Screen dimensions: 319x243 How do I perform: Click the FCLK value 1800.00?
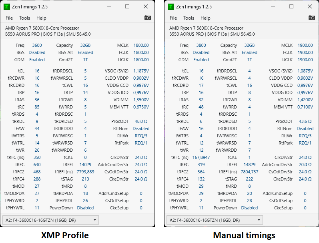pos(141,52)
